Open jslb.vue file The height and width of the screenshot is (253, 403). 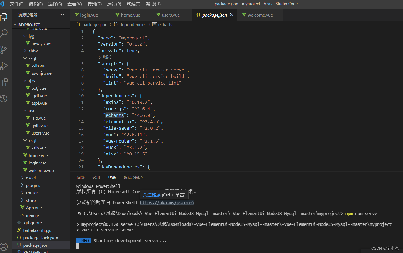[41, 118]
